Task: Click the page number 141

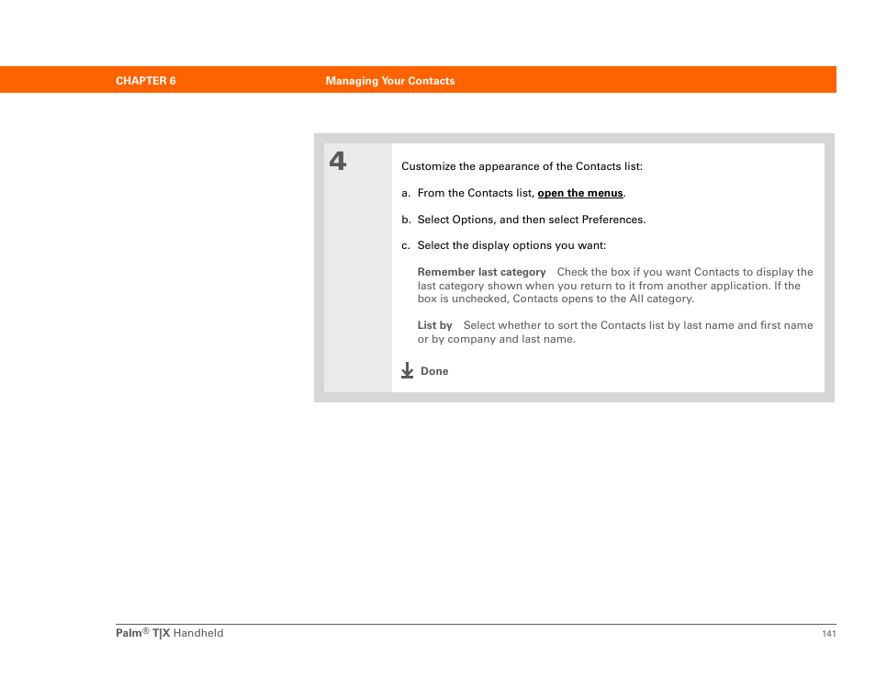Action: 829,633
